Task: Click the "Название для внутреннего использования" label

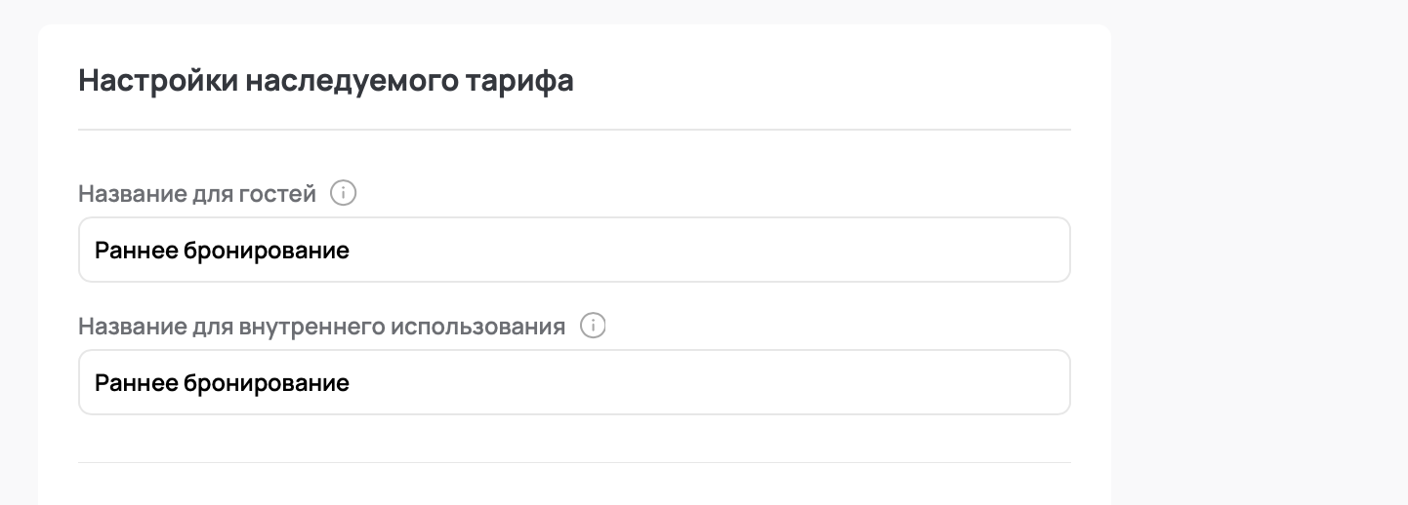Action: coord(321,327)
